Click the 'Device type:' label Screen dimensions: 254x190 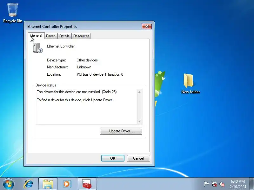pyautogui.click(x=57, y=60)
